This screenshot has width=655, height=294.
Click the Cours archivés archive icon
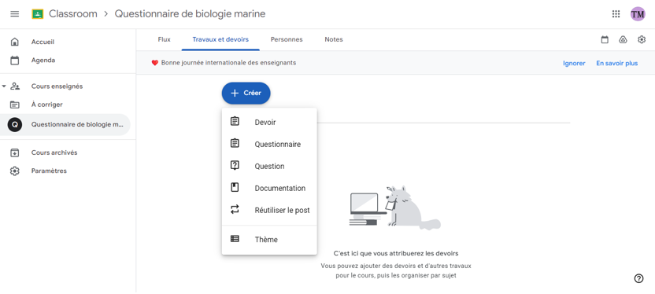(15, 153)
